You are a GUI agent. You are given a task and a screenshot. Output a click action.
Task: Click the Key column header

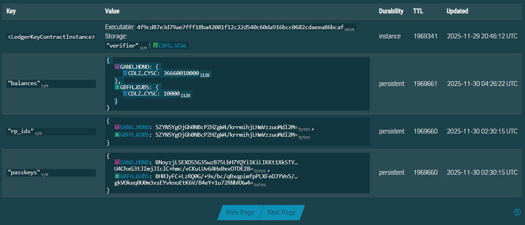[x=11, y=11]
